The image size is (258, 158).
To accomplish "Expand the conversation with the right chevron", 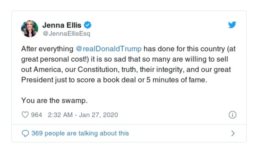I will (x=233, y=133).
